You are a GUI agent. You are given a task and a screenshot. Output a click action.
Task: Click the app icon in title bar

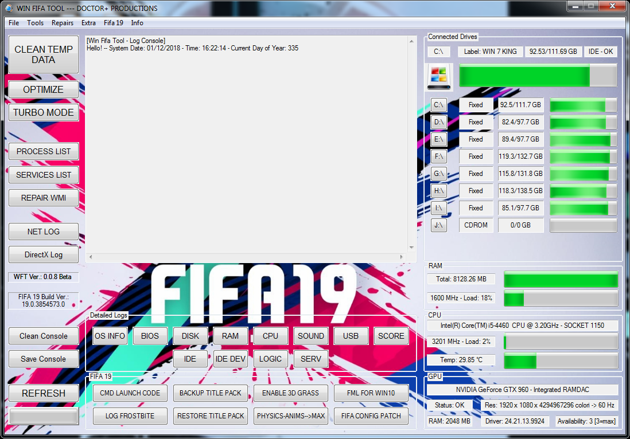[x=9, y=8]
